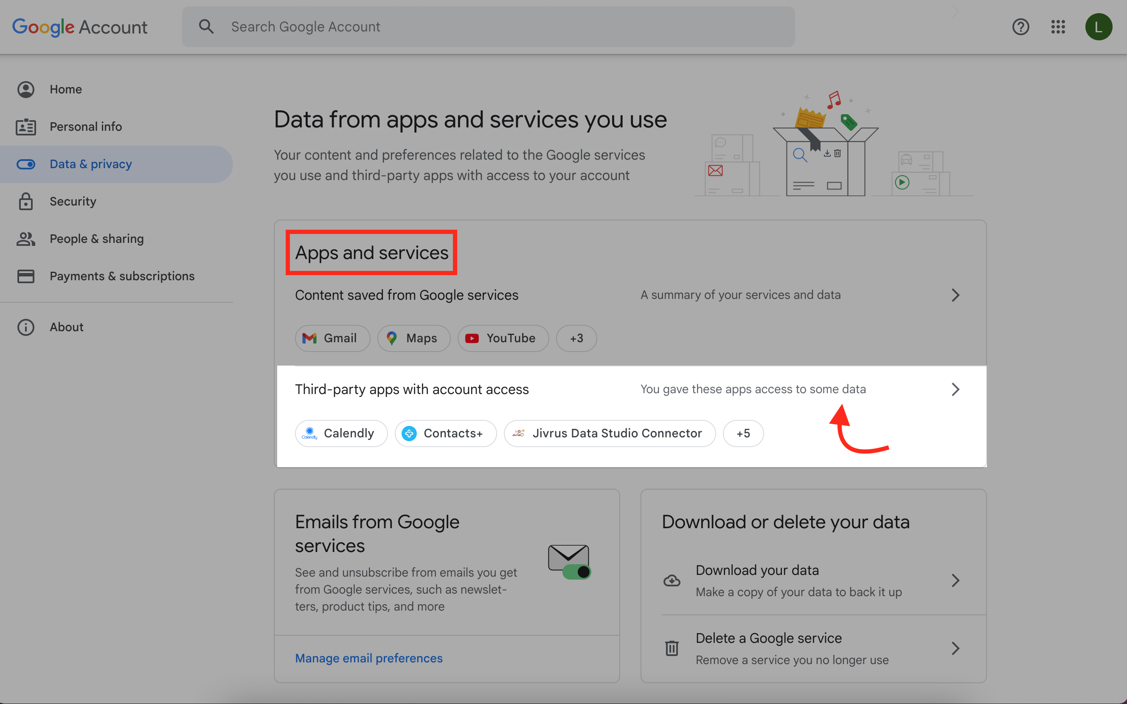Open People & sharing in sidebar
The image size is (1127, 704).
click(116, 239)
